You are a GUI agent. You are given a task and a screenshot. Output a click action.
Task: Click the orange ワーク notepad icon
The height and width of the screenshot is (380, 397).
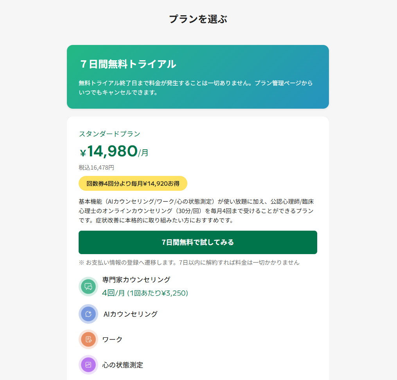click(x=88, y=339)
